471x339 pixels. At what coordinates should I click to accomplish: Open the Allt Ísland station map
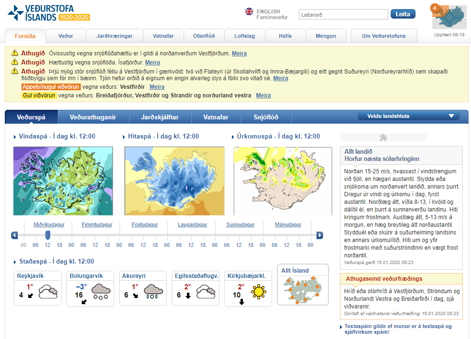click(x=303, y=285)
